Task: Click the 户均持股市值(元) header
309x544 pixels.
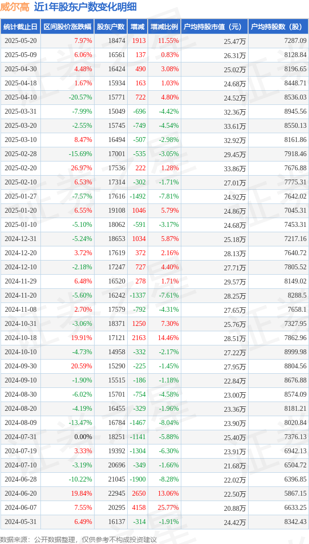Action: pyautogui.click(x=214, y=27)
